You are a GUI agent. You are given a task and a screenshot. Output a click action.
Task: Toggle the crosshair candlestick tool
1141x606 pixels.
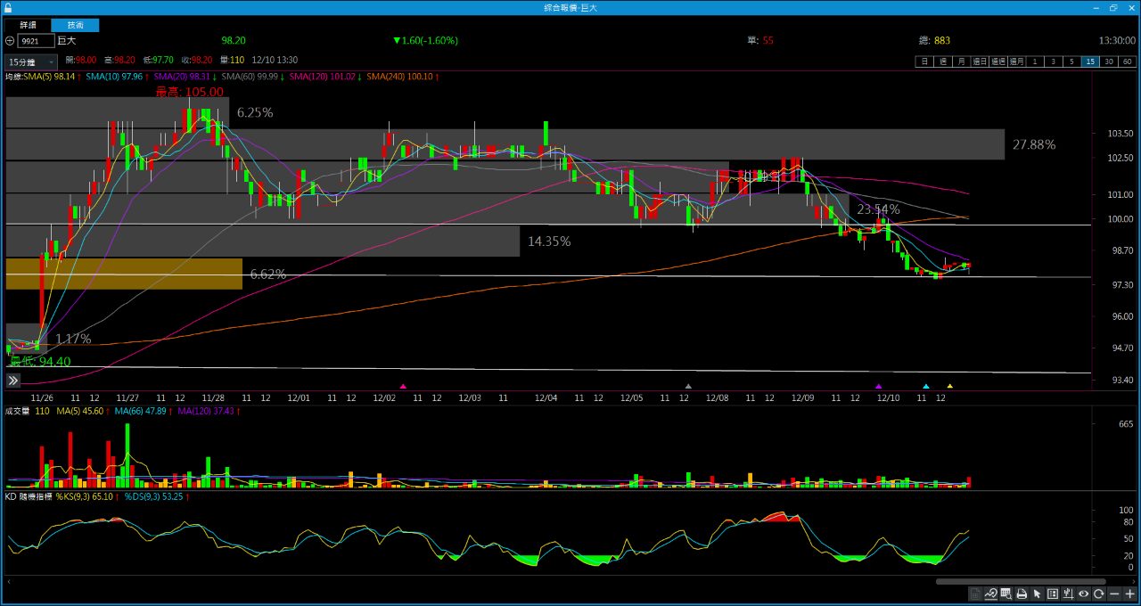(x=1068, y=594)
